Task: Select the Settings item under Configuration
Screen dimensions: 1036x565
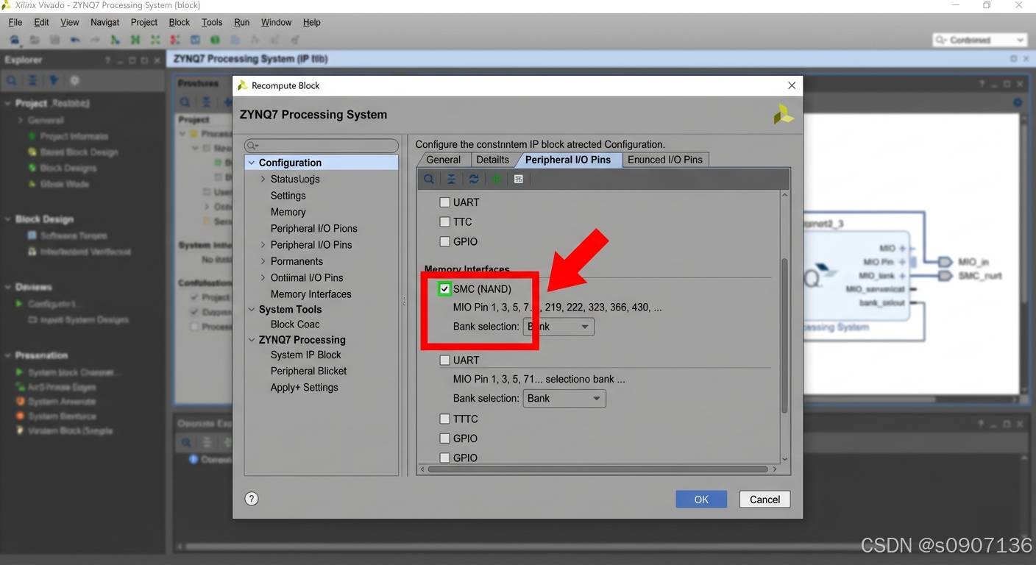Action: tap(288, 196)
